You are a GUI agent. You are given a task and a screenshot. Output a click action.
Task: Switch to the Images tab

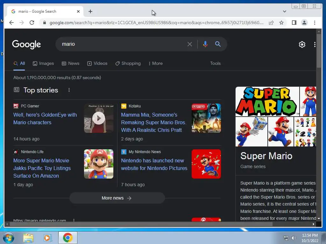coord(43,64)
